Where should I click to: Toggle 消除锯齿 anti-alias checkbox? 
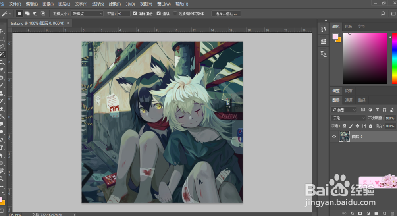click(135, 13)
